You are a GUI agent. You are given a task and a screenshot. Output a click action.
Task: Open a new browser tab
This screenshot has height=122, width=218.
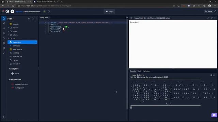click(62, 2)
